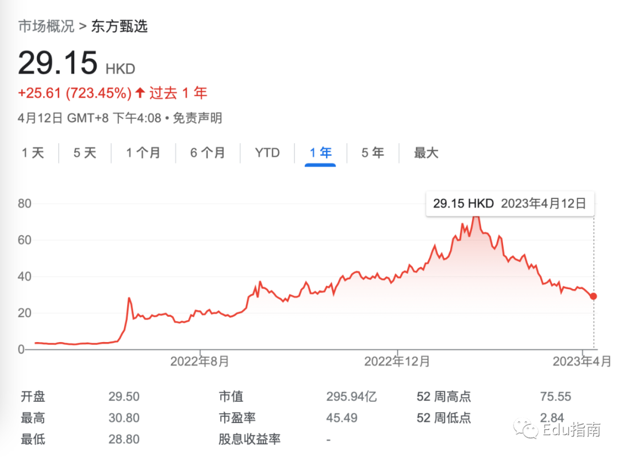Select the 1 年 range tab
Image resolution: width=621 pixels, height=457 pixels.
tap(320, 153)
